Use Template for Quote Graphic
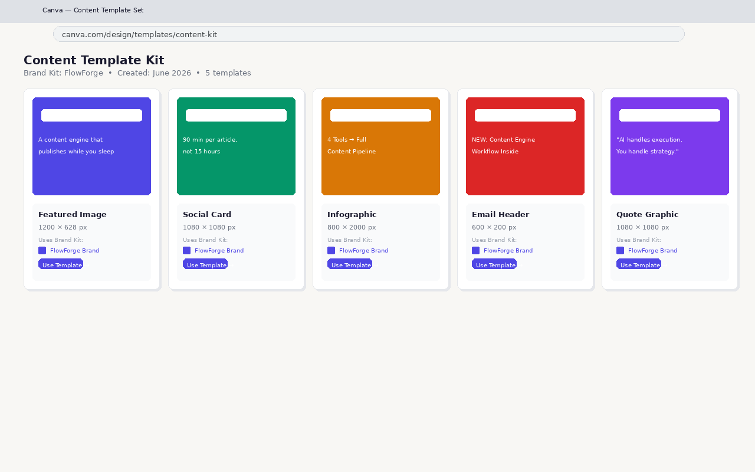 (639, 264)
